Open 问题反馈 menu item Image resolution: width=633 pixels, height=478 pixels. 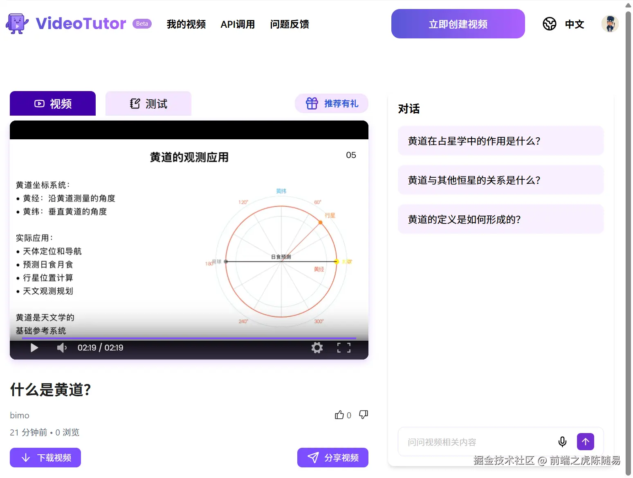point(290,24)
